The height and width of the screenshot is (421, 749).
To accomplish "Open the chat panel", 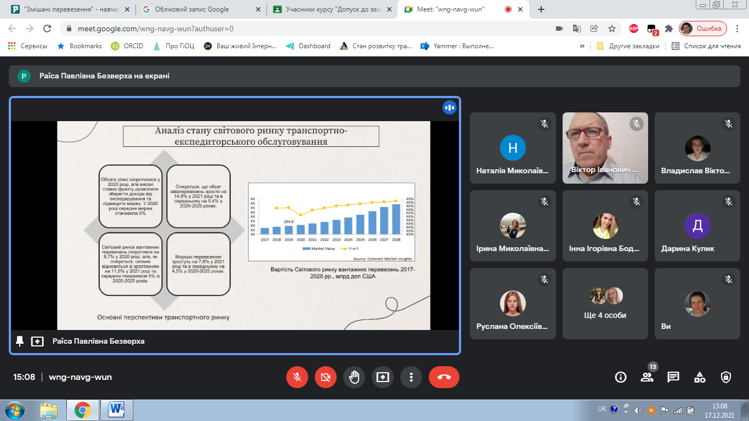I will pyautogui.click(x=673, y=377).
